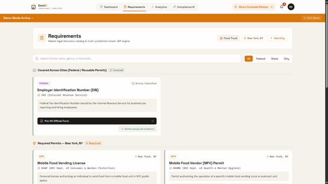Image resolution: width=328 pixels, height=184 pixels.
Task: Open the RC user avatar menu
Action: click(x=291, y=7)
